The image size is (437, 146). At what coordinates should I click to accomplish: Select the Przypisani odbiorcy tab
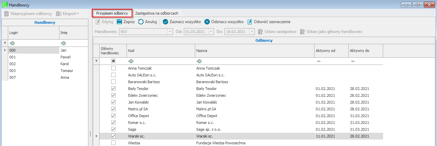[112, 13]
